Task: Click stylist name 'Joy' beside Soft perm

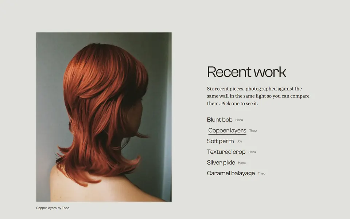Action: [x=239, y=142]
